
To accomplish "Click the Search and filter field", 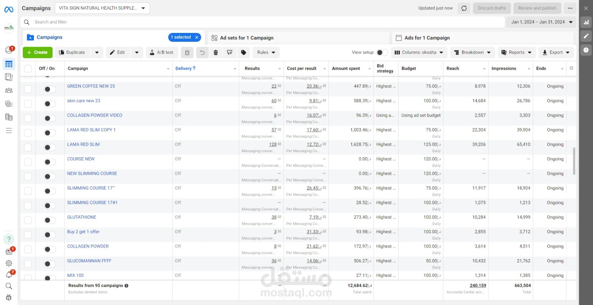I will pos(262,22).
